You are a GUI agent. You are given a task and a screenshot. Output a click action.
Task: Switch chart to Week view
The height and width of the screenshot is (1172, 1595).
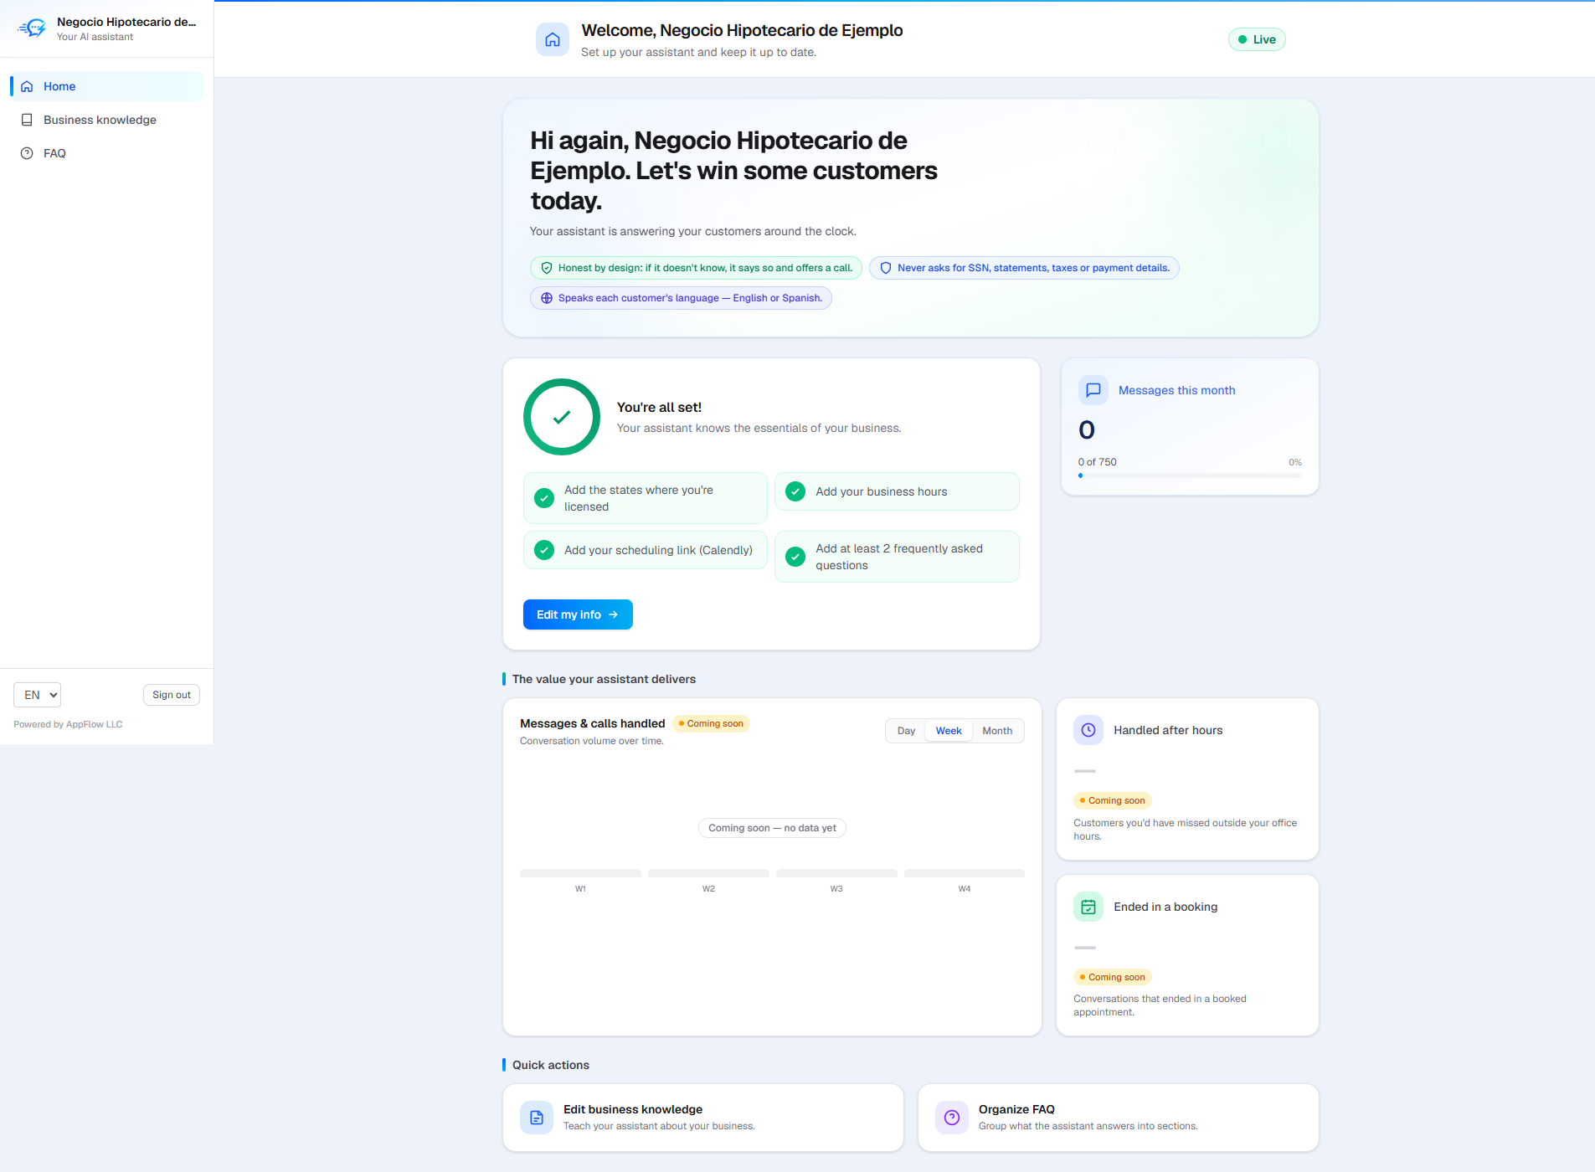click(949, 731)
